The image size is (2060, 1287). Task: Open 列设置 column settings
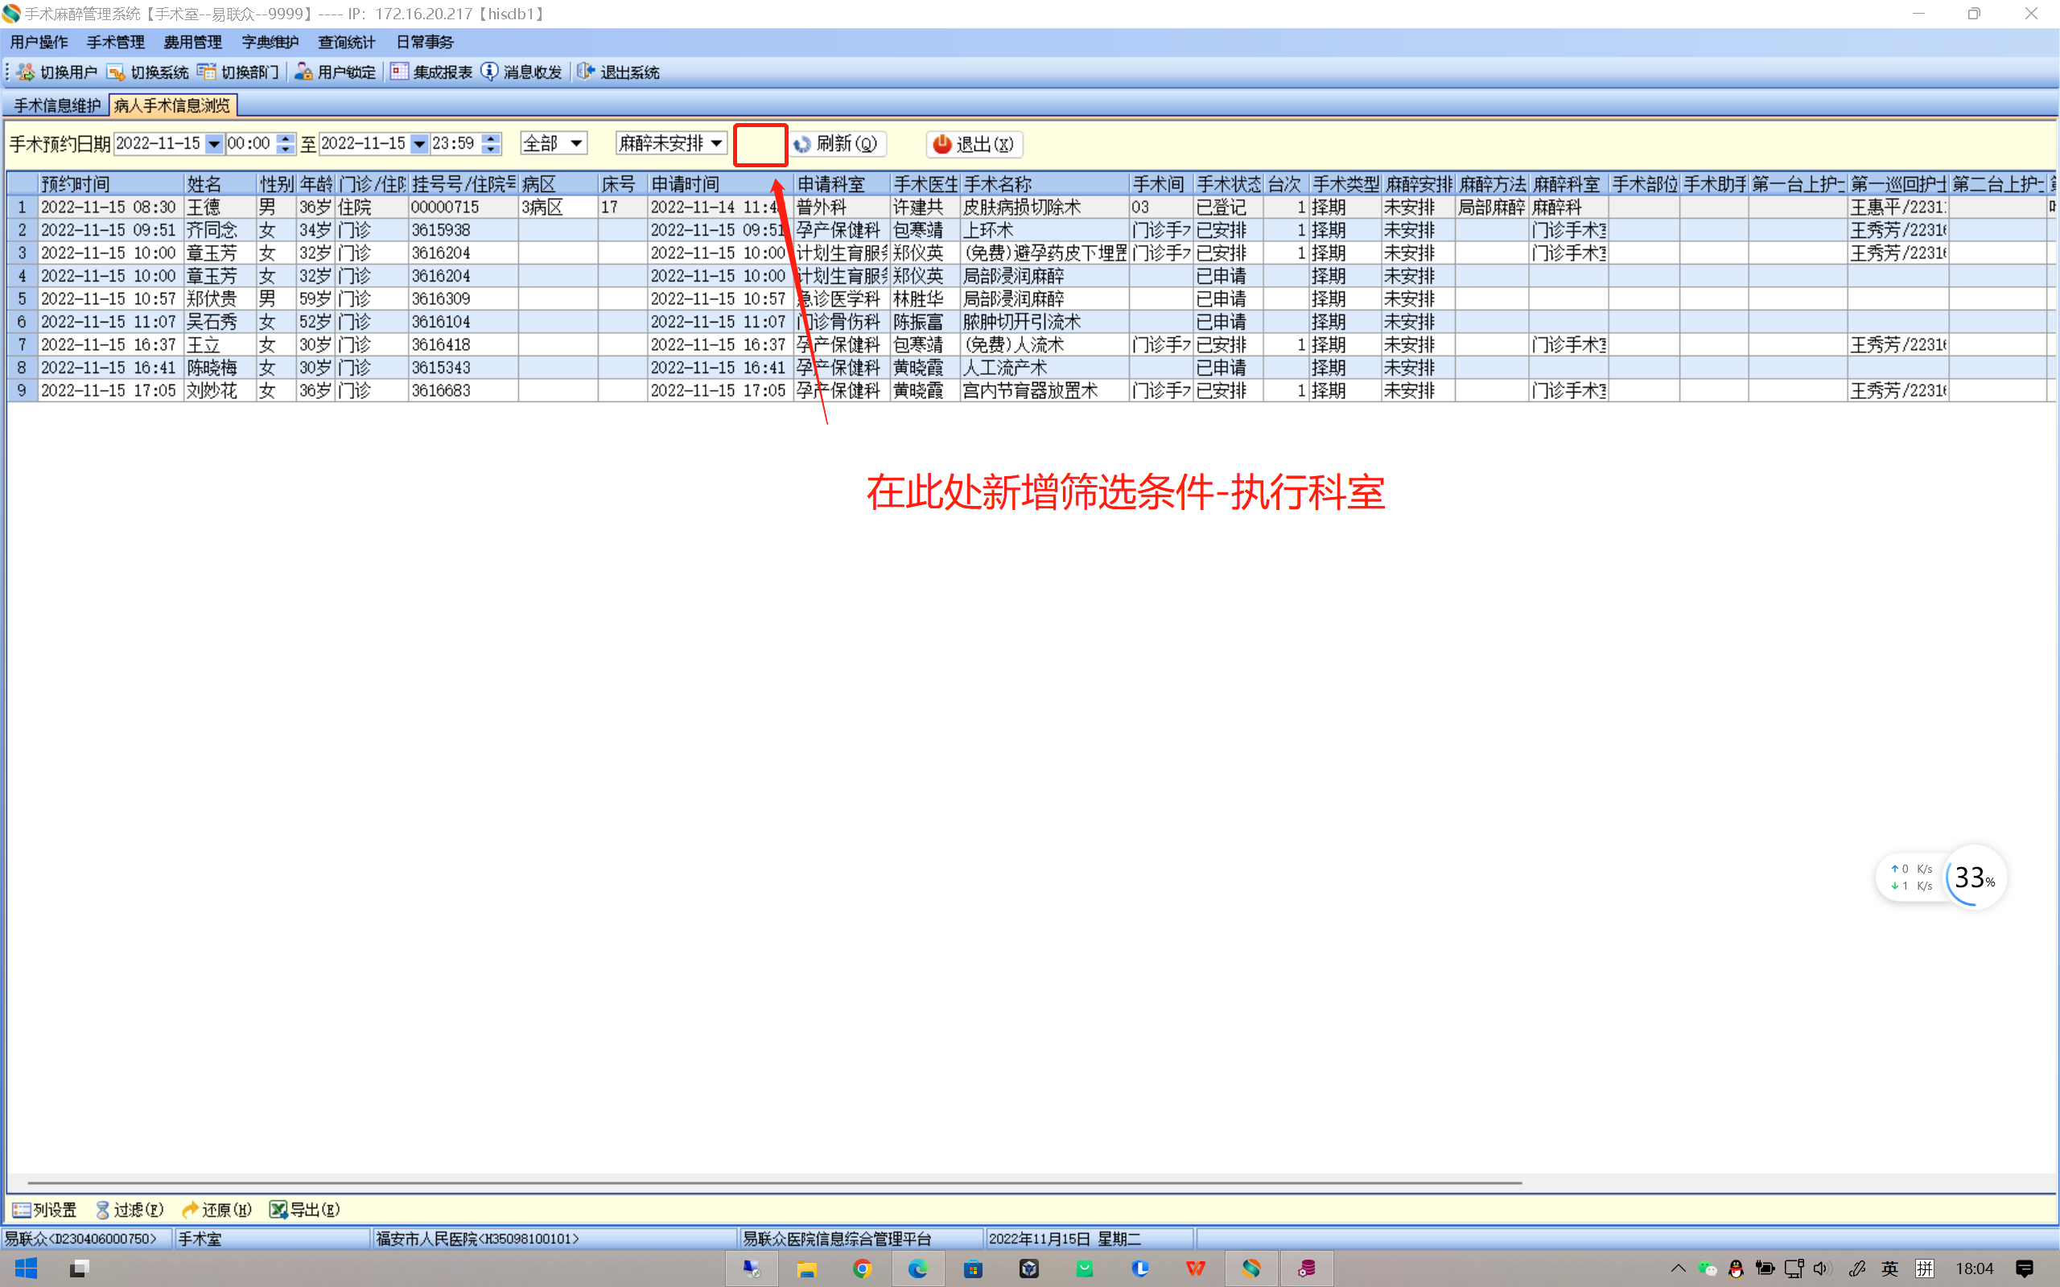coord(44,1210)
